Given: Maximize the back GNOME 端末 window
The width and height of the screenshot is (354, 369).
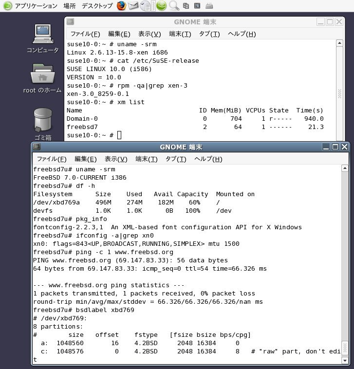Looking at the screenshot, I should coord(330,22).
